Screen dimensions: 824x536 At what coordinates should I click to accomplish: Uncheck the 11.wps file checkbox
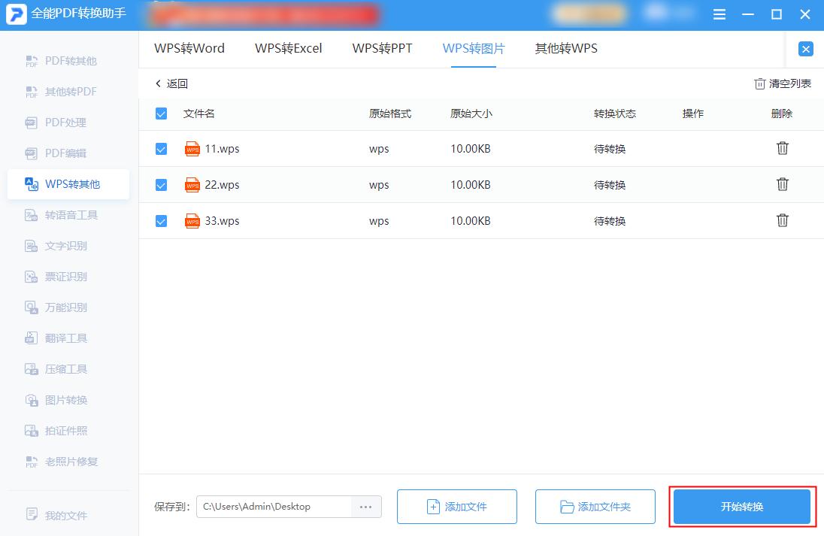160,149
